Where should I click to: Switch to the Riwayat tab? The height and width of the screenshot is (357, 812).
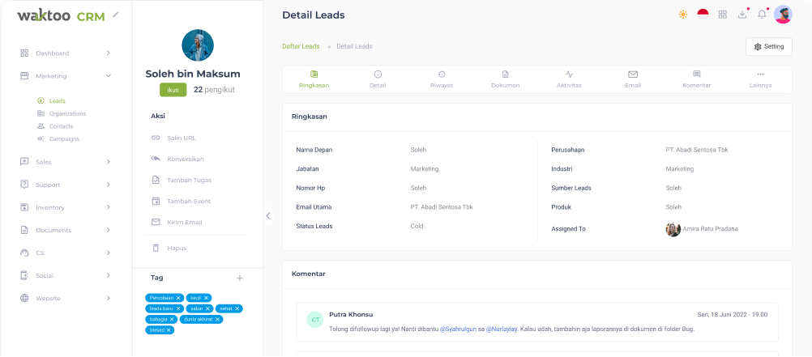point(441,79)
